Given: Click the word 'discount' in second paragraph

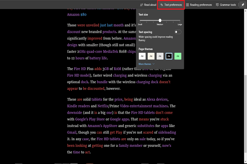Looking at the screenshot, I should (74, 32).
